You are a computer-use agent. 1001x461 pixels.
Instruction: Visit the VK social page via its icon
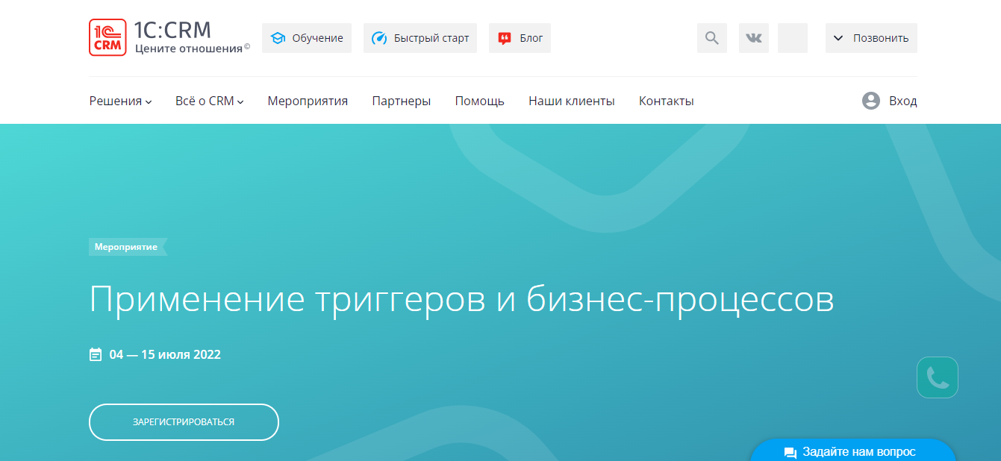pos(753,37)
